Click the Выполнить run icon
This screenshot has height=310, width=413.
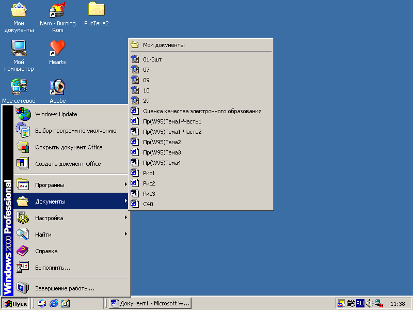[x=23, y=267]
